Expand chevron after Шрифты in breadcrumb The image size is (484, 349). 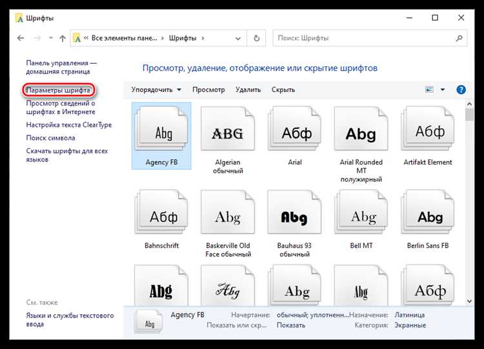203,38
